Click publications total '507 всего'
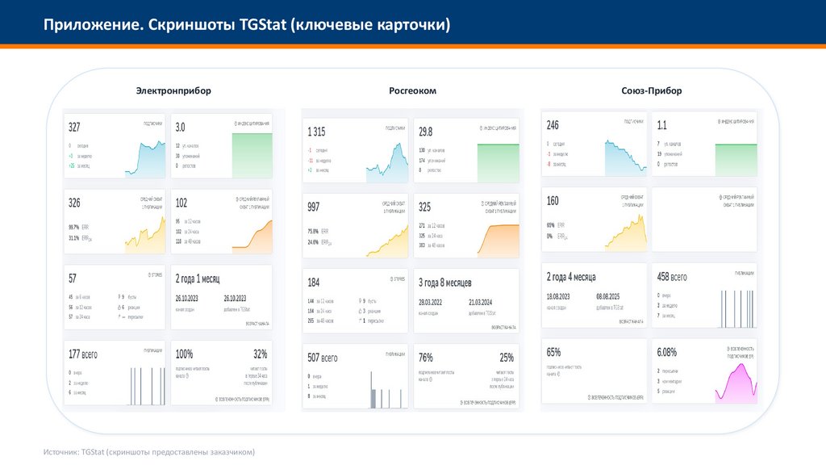 (x=323, y=358)
